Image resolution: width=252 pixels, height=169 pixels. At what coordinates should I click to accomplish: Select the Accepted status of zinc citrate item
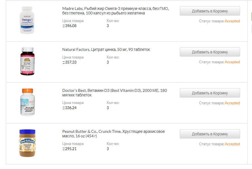(232, 62)
